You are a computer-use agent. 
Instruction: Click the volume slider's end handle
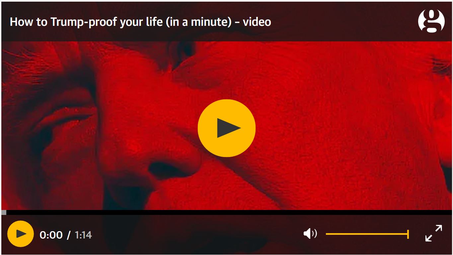408,234
